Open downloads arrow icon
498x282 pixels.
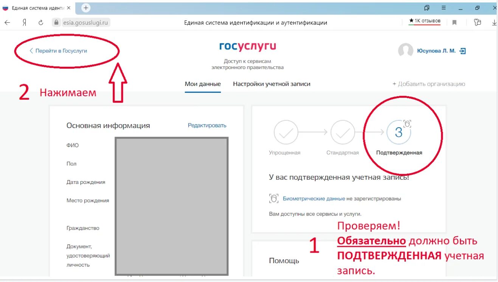pyautogui.click(x=494, y=23)
